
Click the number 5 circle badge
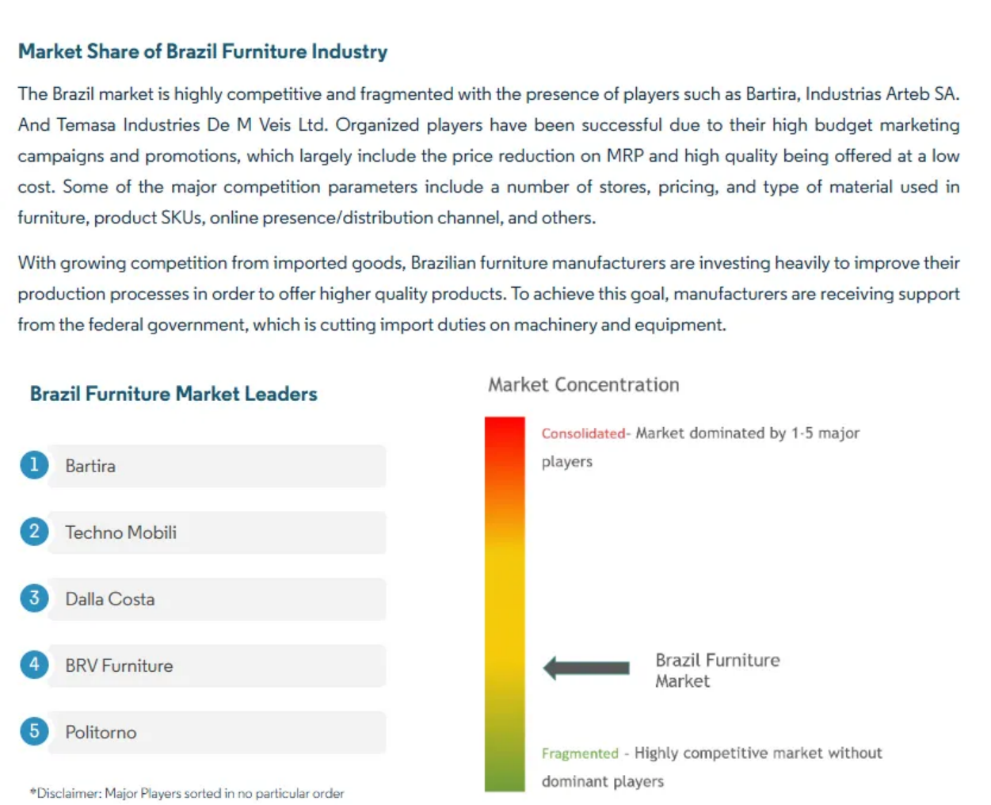34,731
